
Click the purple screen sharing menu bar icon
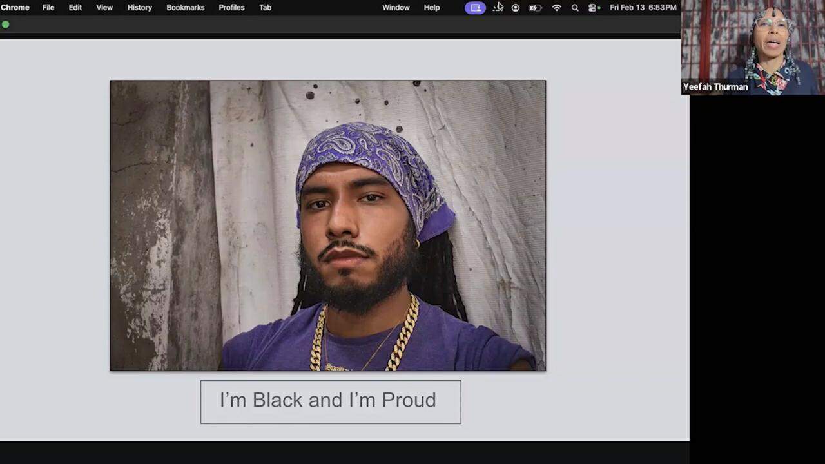pyautogui.click(x=475, y=8)
